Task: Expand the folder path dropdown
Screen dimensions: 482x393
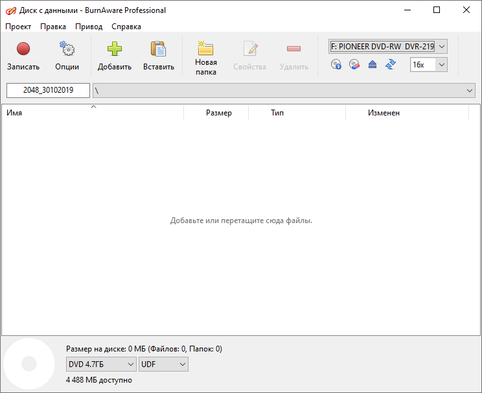Action: pyautogui.click(x=470, y=91)
